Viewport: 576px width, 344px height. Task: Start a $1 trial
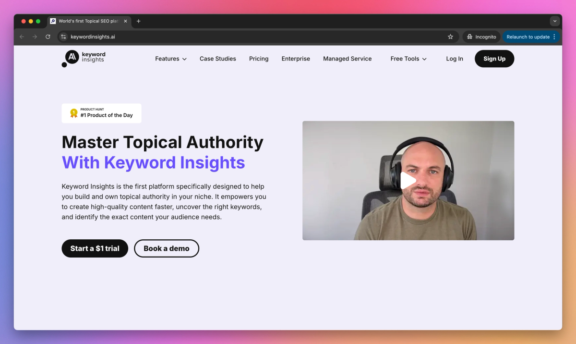point(95,248)
